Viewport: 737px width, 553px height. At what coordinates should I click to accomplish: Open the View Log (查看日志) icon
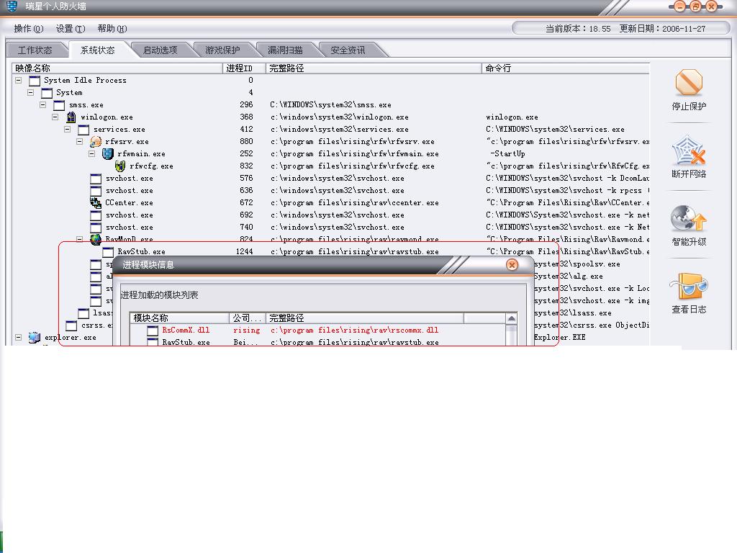click(689, 287)
